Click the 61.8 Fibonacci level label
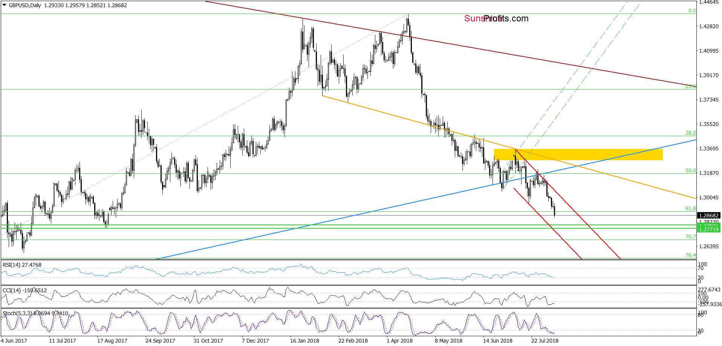This screenshot has height=346, width=722. coord(690,208)
